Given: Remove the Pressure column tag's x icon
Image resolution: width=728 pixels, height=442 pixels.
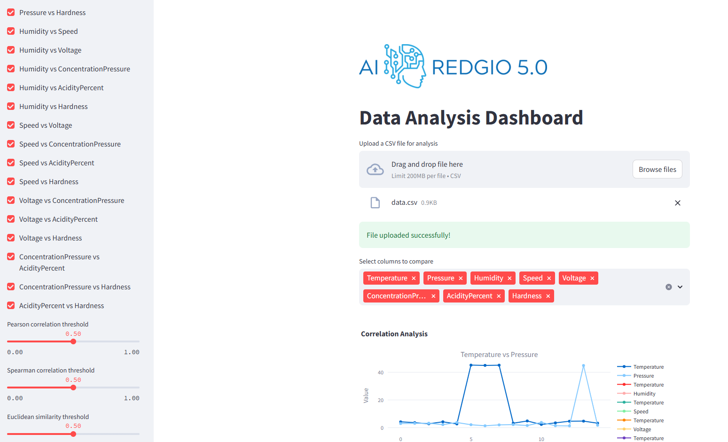Looking at the screenshot, I should click(x=461, y=278).
